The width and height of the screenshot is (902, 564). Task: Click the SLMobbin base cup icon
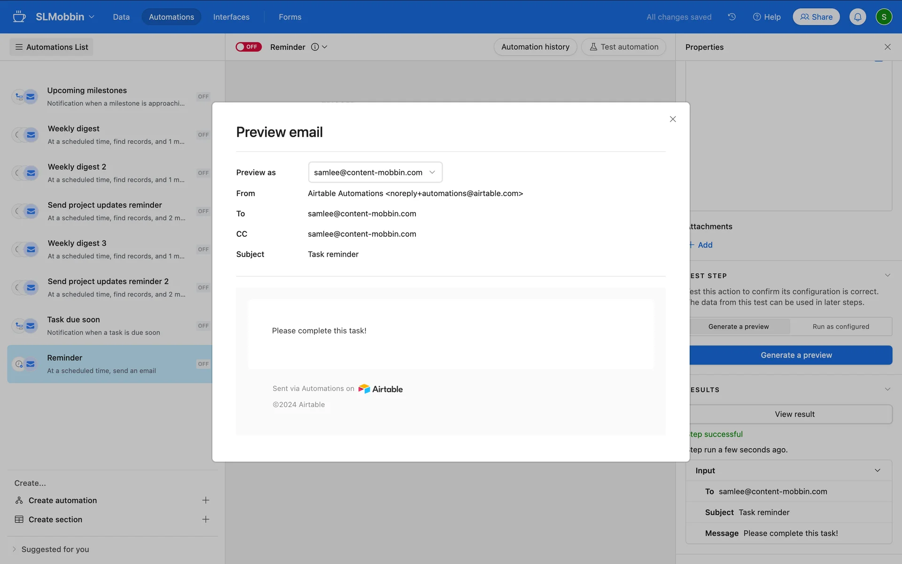click(19, 17)
